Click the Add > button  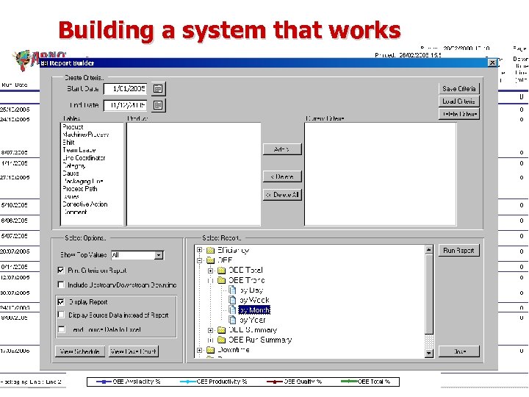[282, 149]
